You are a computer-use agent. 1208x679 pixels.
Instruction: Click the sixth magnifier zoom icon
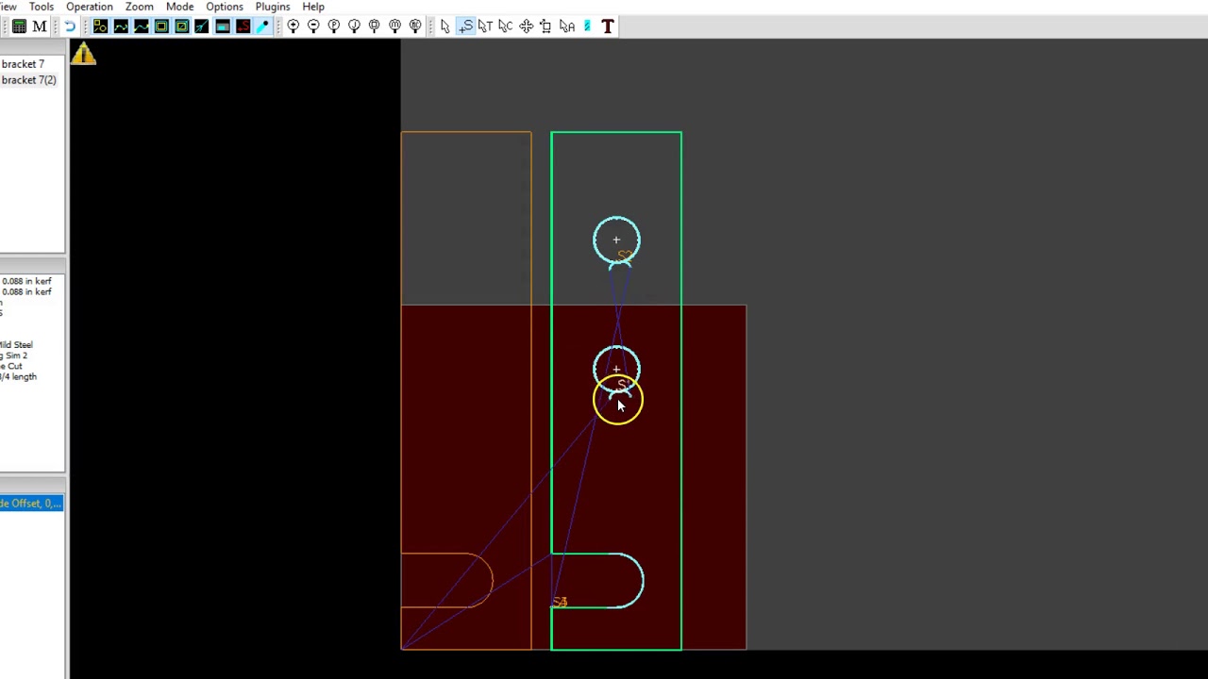[x=394, y=26]
